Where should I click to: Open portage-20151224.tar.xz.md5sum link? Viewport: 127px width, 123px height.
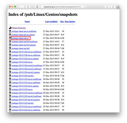click(x=26, y=110)
